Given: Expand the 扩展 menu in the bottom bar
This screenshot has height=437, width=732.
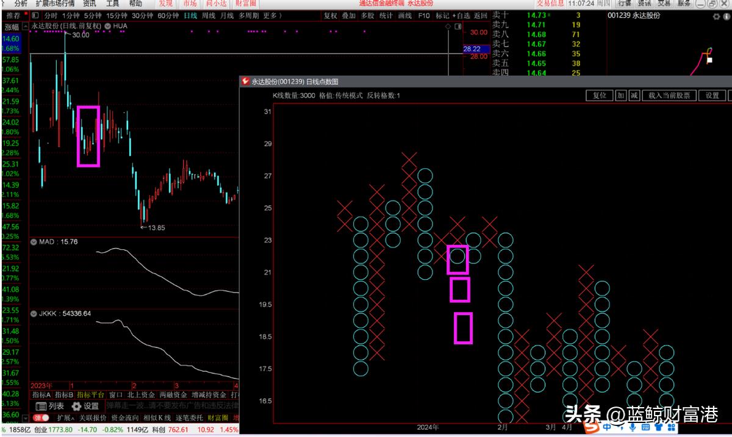Looking at the screenshot, I should click(65, 417).
